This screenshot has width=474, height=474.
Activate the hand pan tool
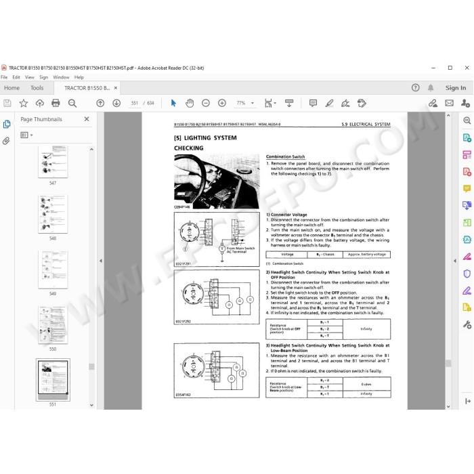[190, 104]
